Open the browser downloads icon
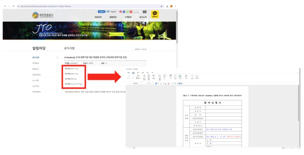Screen dimensions: 304x155 (167, 6)
